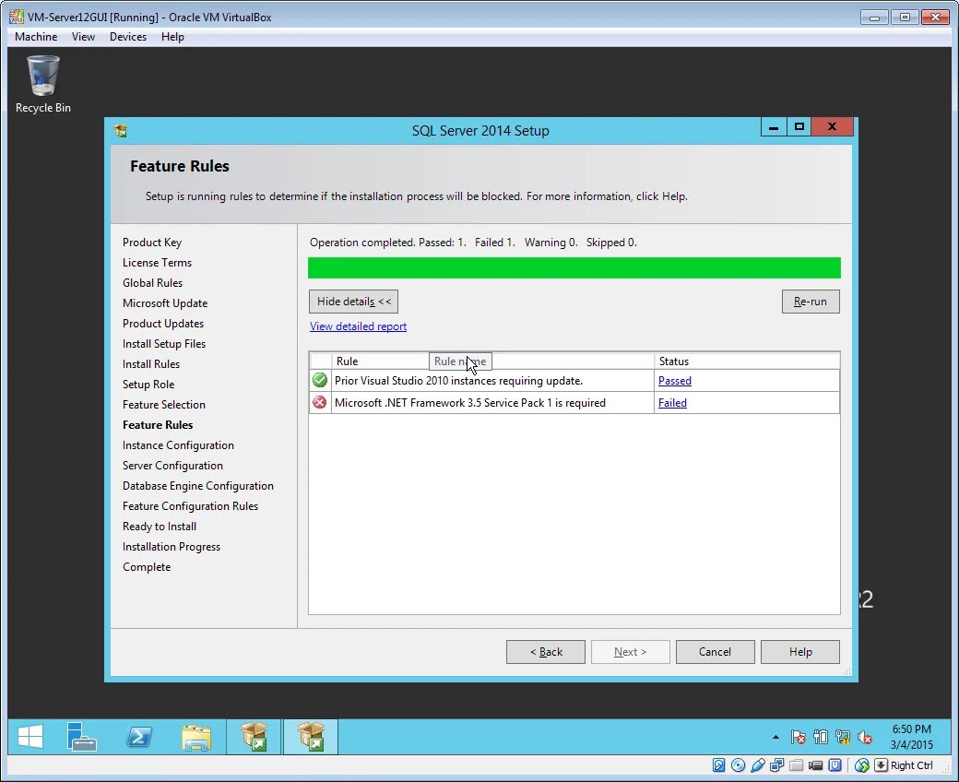This screenshot has height=782, width=959.
Task: Open the Devices menu
Action: 128,37
